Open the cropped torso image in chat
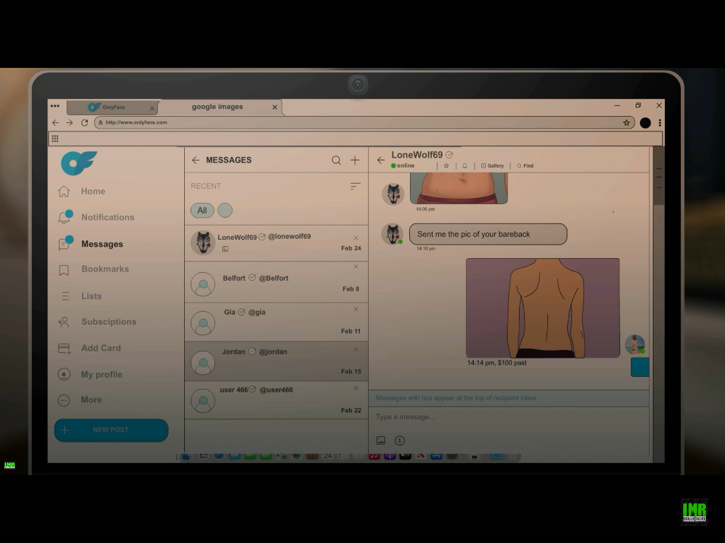This screenshot has height=543, width=725. point(459,188)
